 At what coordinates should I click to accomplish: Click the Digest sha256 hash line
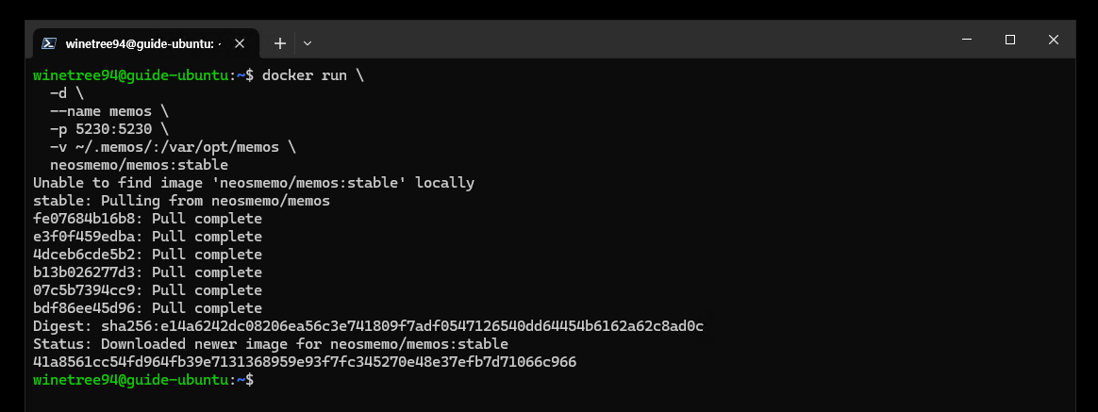pos(368,326)
